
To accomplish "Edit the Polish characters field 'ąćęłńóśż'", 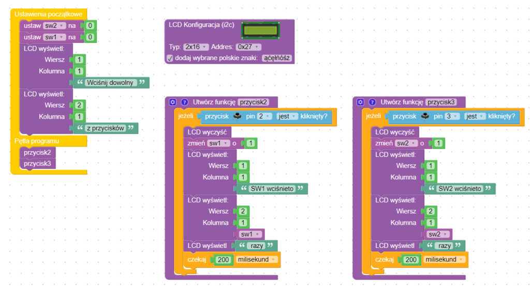I will pos(277,58).
